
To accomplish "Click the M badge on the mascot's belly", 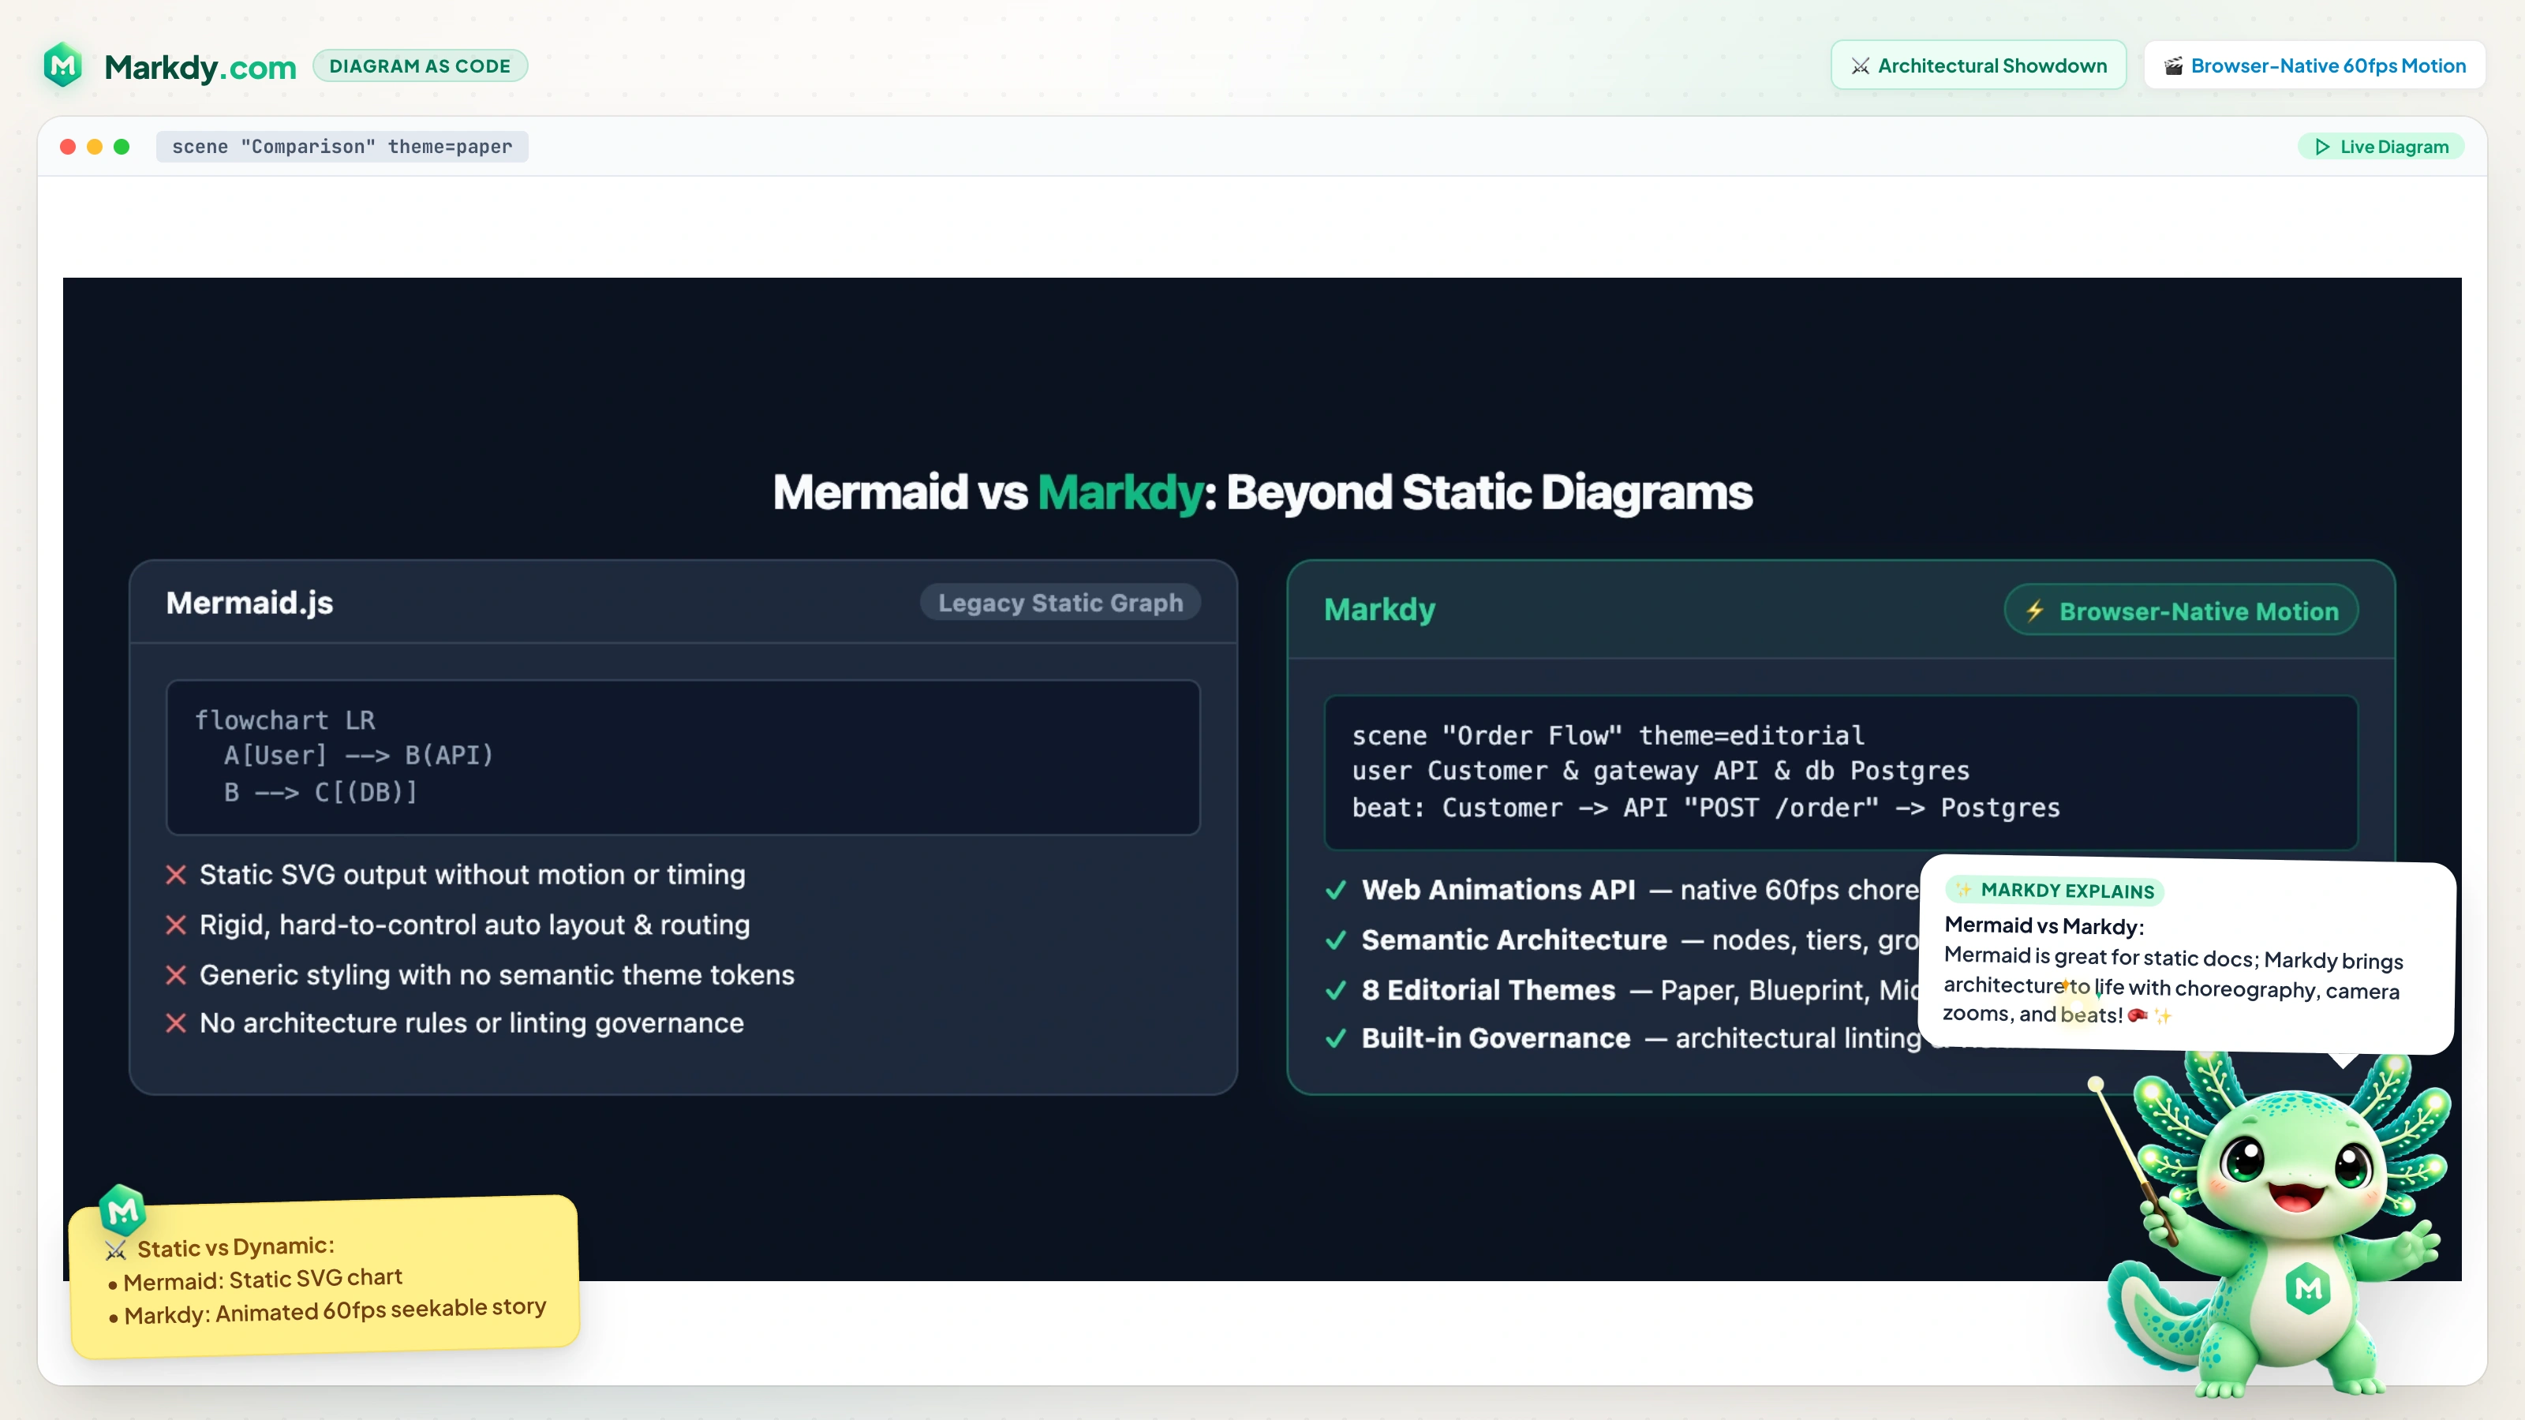I will (x=2307, y=1287).
